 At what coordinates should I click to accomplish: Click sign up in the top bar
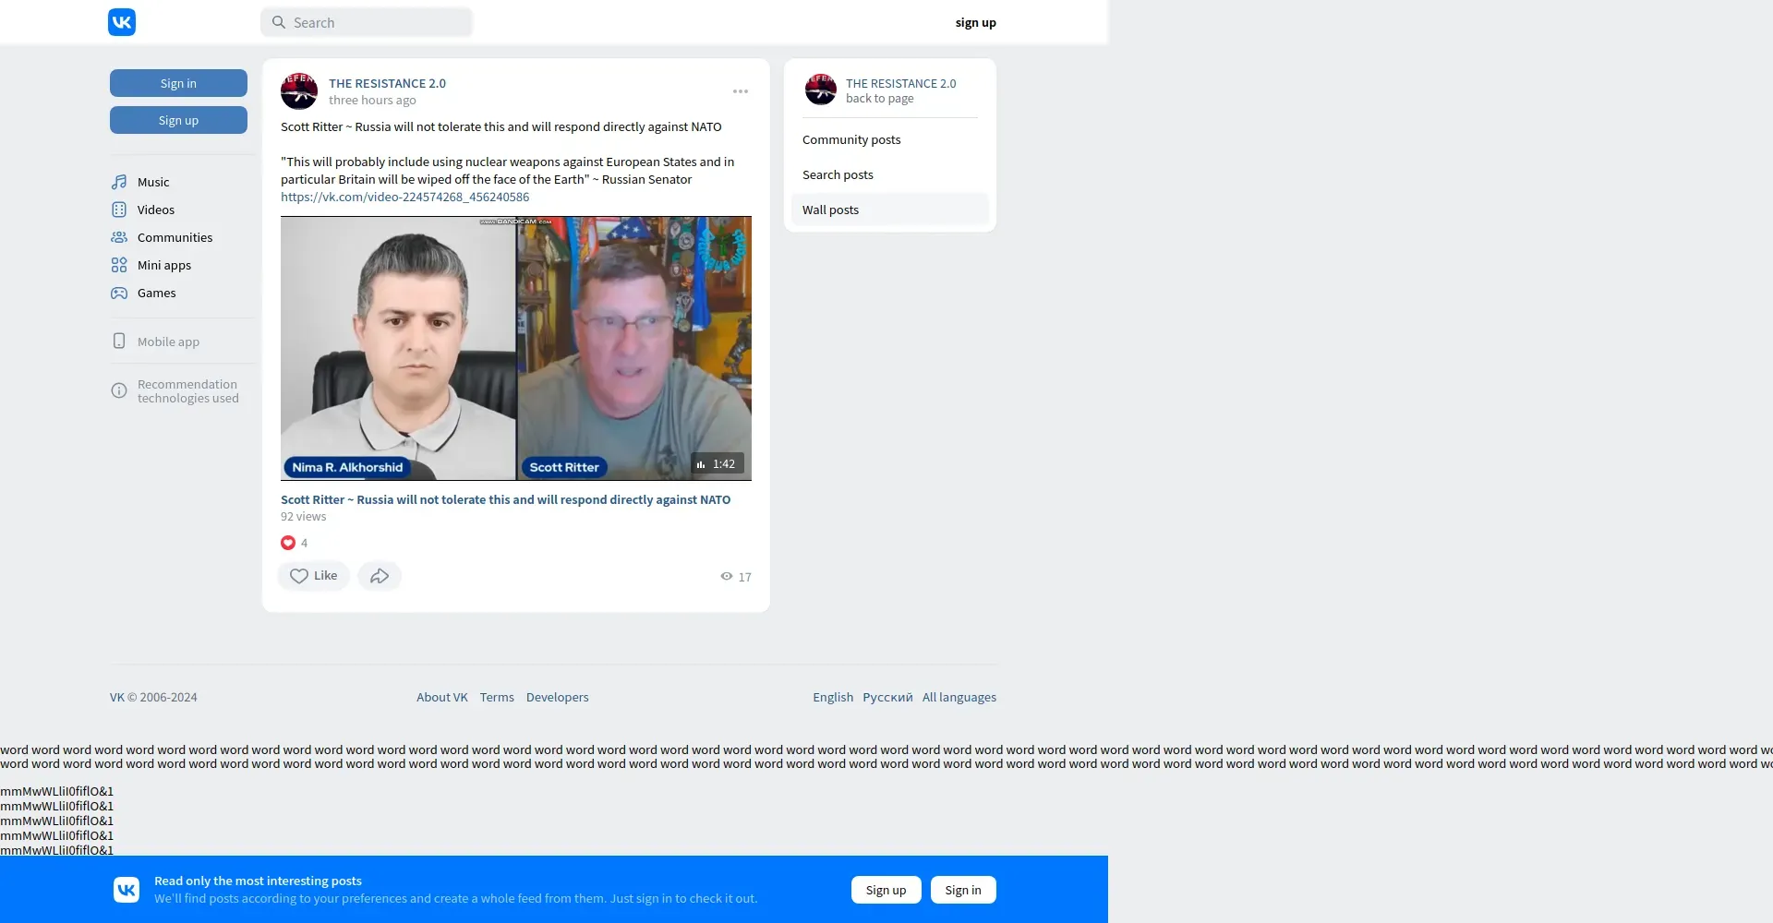point(975,22)
